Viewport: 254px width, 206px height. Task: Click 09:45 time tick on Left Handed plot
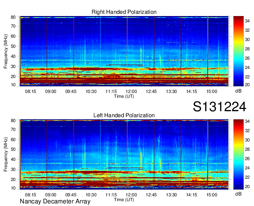click(71, 195)
